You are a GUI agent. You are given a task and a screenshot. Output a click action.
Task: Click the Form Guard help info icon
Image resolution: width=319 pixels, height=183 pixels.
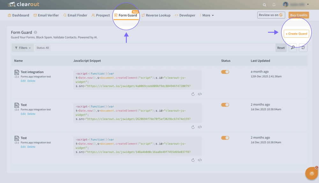35,32
